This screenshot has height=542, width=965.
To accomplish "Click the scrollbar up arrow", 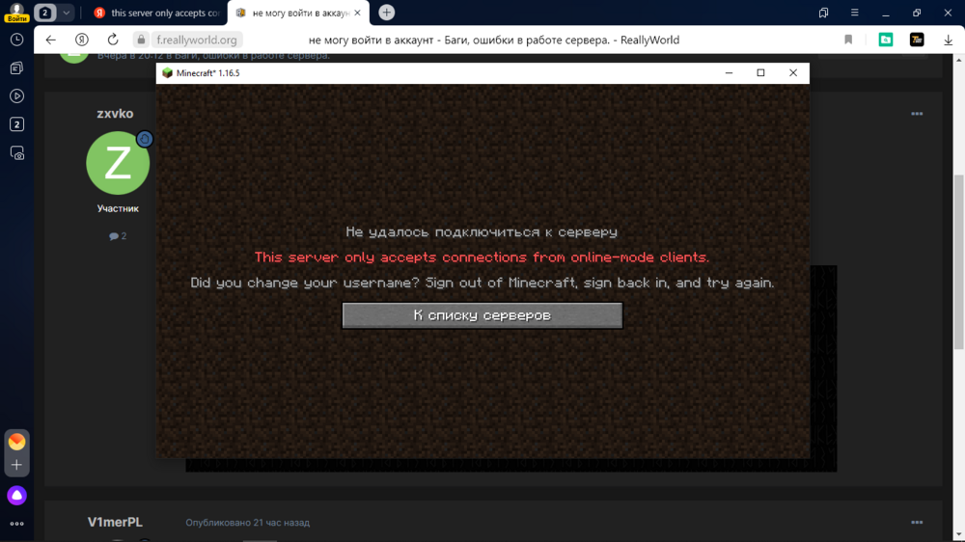I will [959, 60].
